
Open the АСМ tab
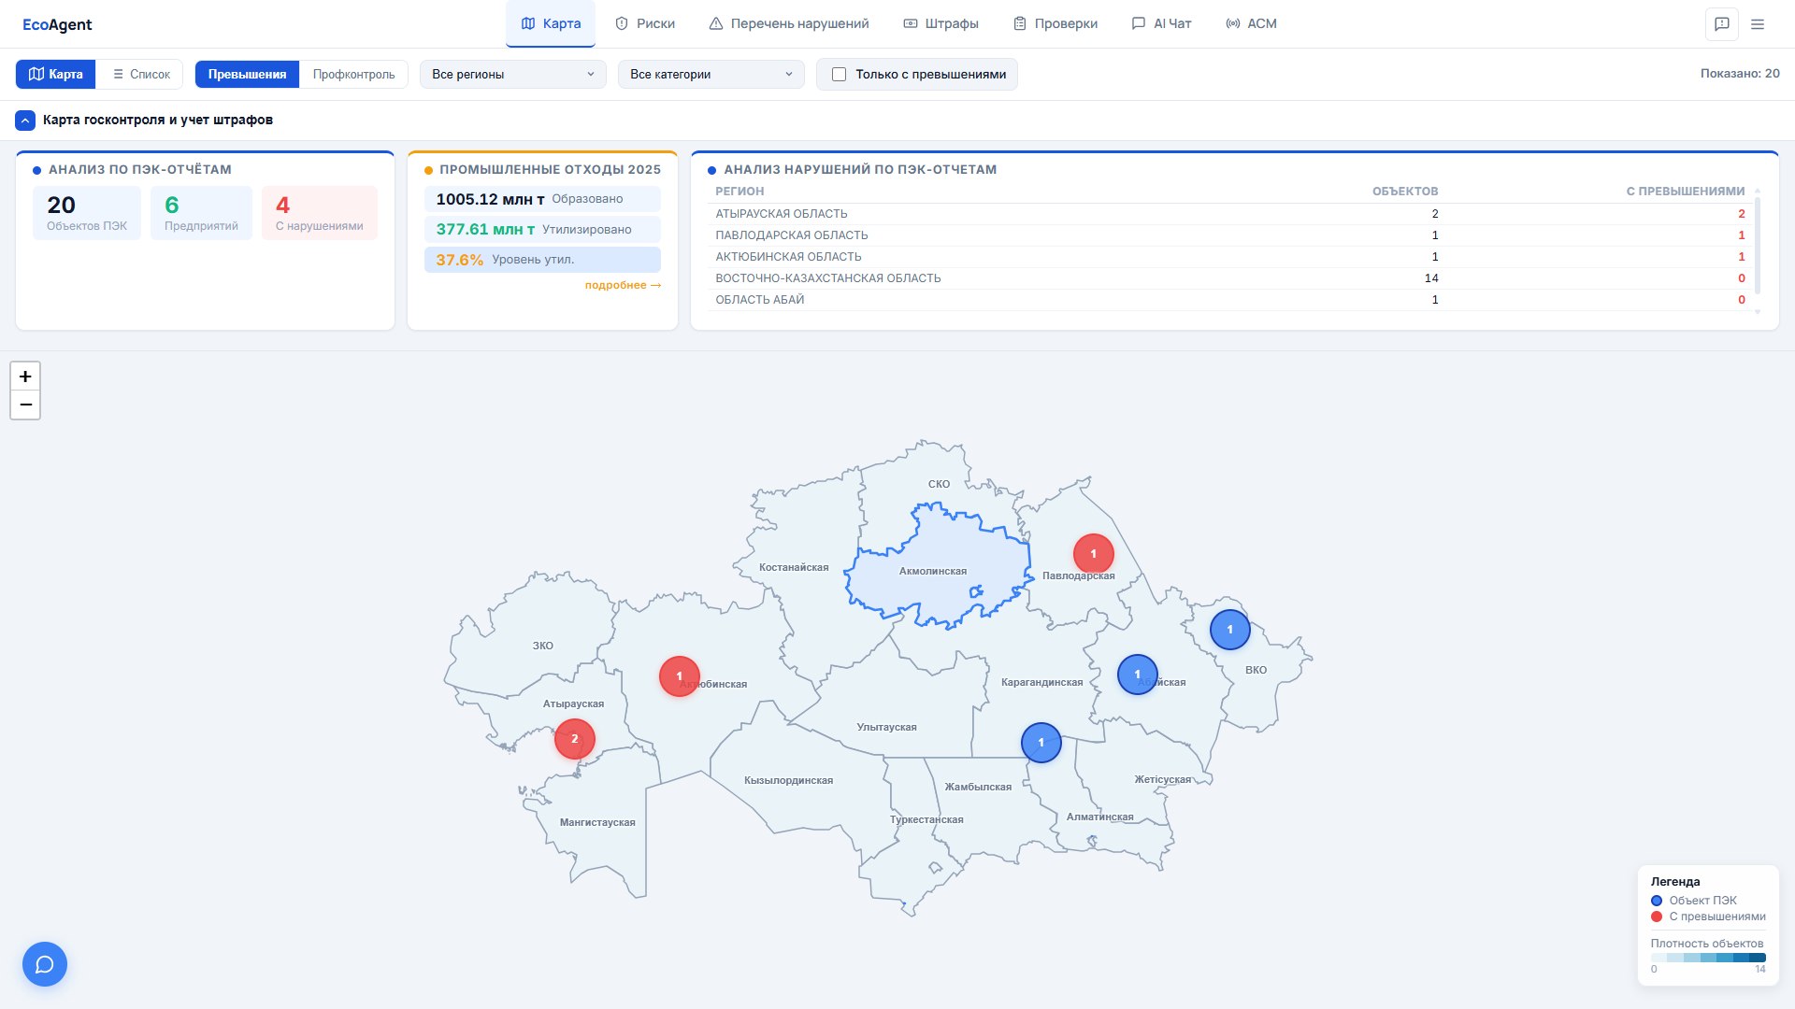[1251, 23]
